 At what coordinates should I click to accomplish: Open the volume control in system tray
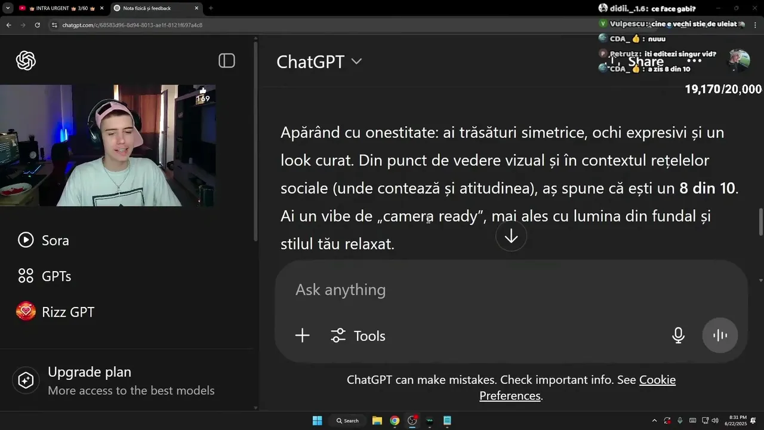point(715,420)
